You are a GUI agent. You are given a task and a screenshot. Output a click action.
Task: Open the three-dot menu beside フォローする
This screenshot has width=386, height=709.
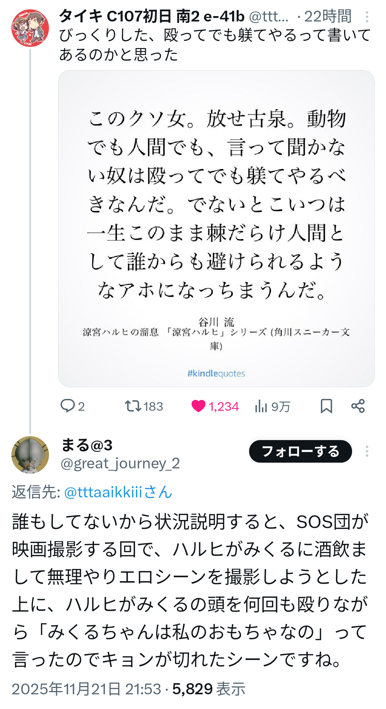pos(367,451)
